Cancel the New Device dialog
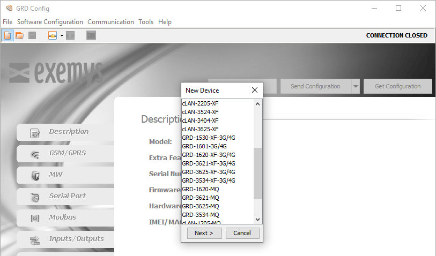The height and width of the screenshot is (256, 436). click(242, 233)
